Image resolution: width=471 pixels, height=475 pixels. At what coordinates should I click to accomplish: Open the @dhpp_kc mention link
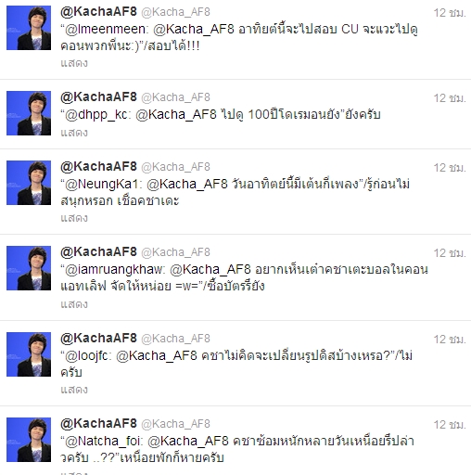[x=96, y=115]
